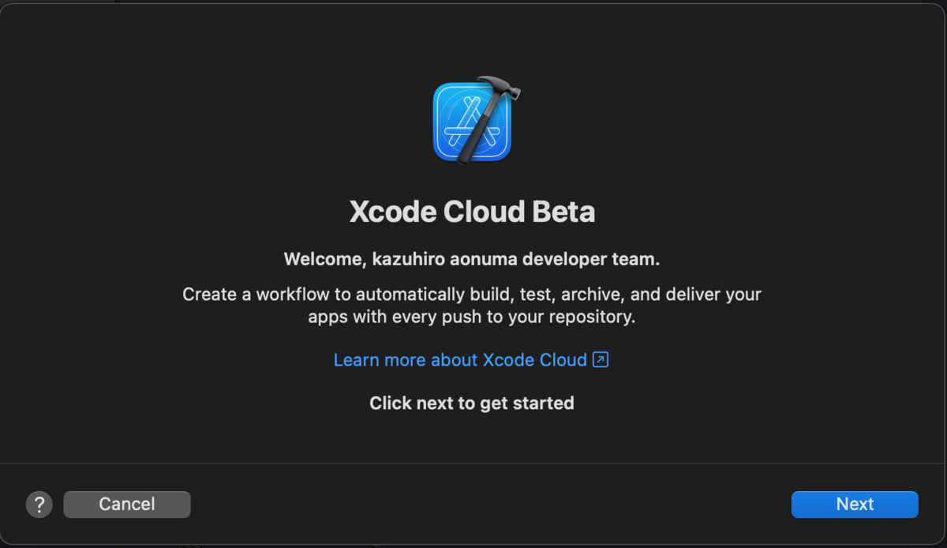Click the question mark in bottom left corner
The image size is (947, 548).
point(39,504)
